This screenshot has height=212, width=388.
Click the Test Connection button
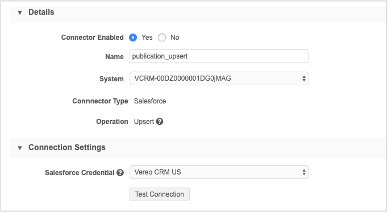[x=160, y=194]
